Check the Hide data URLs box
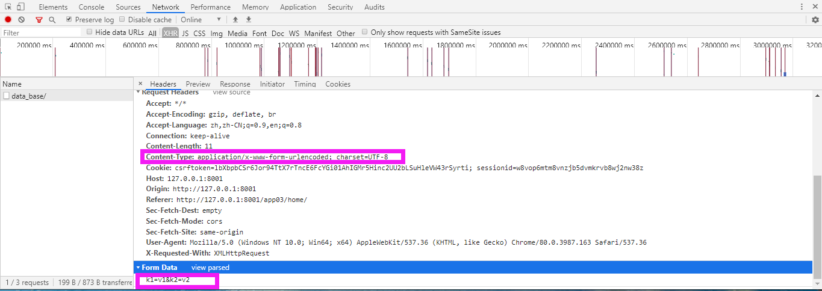 pos(90,32)
